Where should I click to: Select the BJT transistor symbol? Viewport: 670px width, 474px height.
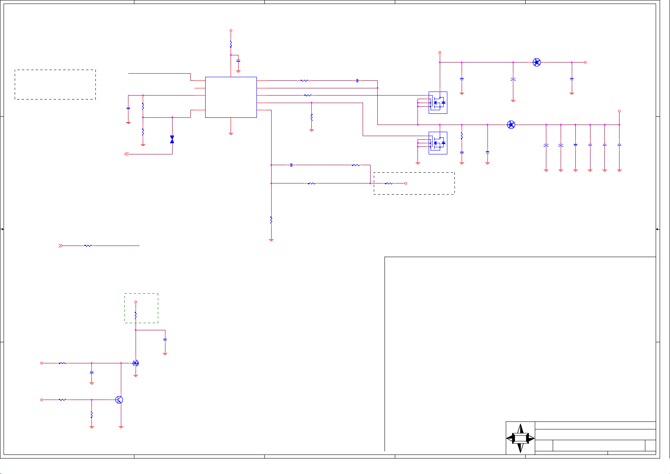coord(119,400)
